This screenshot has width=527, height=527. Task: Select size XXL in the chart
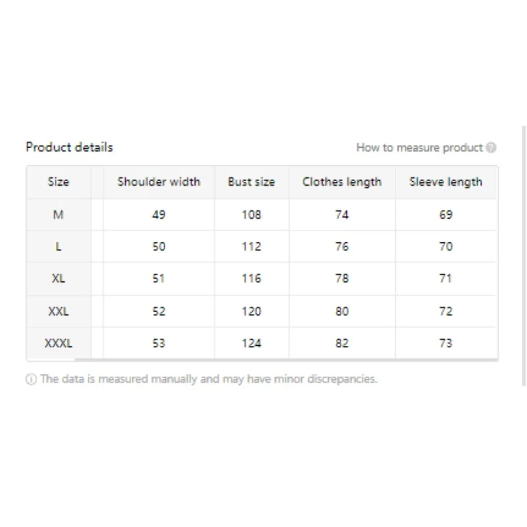(x=59, y=310)
